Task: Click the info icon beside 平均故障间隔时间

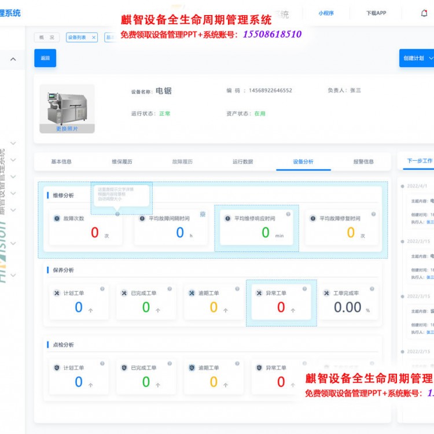Action: tap(142, 218)
